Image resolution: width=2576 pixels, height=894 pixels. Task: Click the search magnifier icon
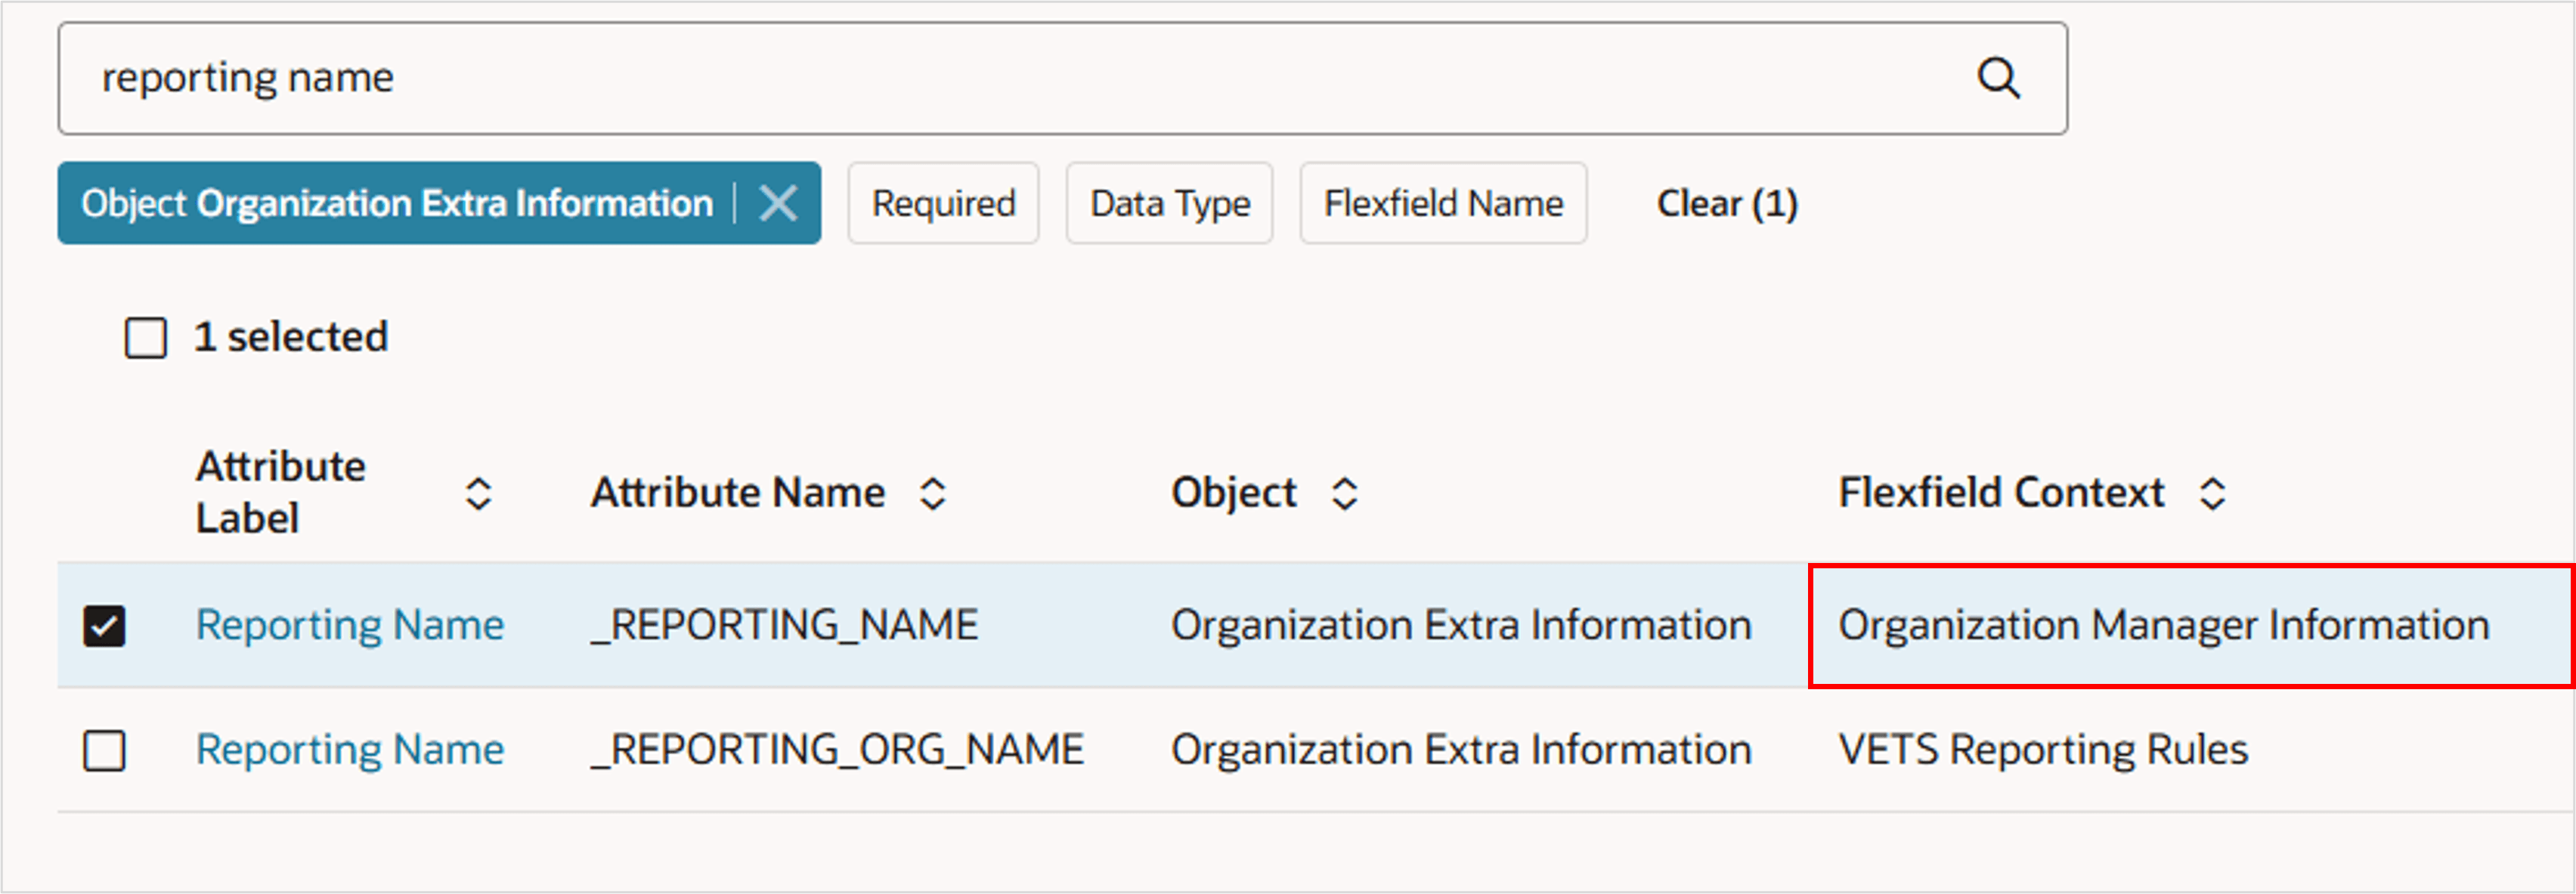point(1998,77)
